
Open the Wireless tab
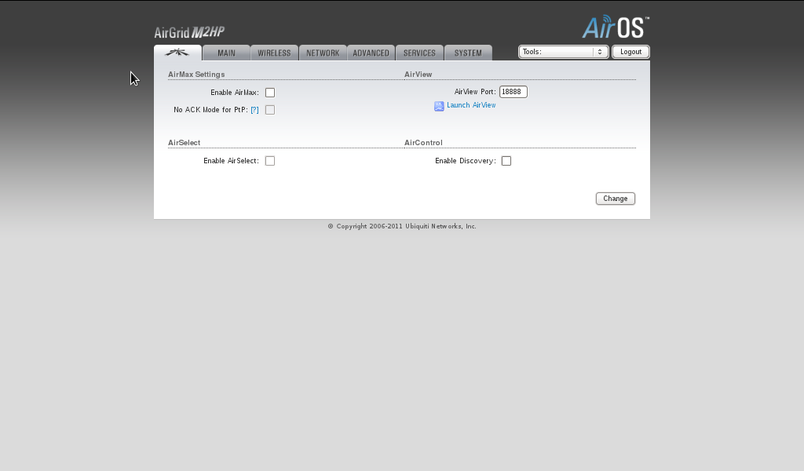pyautogui.click(x=274, y=53)
